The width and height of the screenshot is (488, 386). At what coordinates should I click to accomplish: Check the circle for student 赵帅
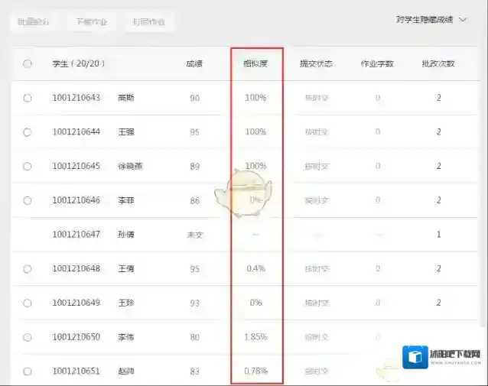[28, 371]
